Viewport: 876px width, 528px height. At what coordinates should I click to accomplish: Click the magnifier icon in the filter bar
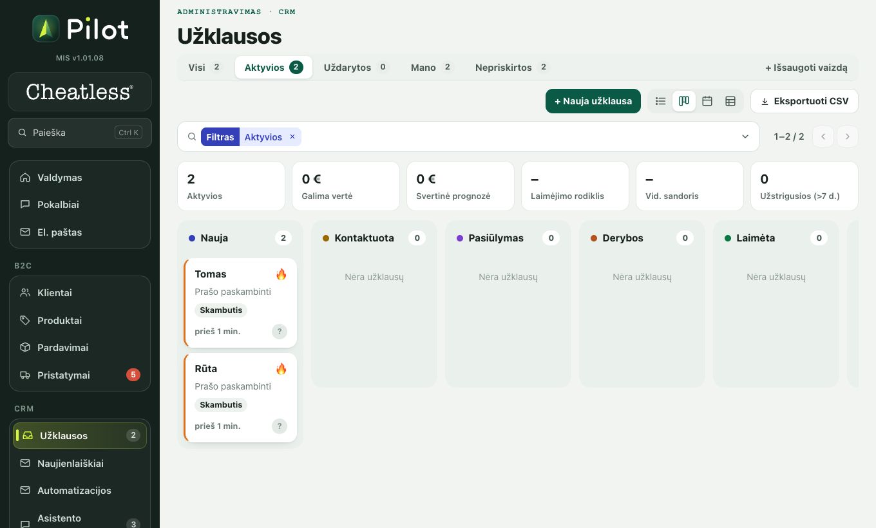click(192, 137)
